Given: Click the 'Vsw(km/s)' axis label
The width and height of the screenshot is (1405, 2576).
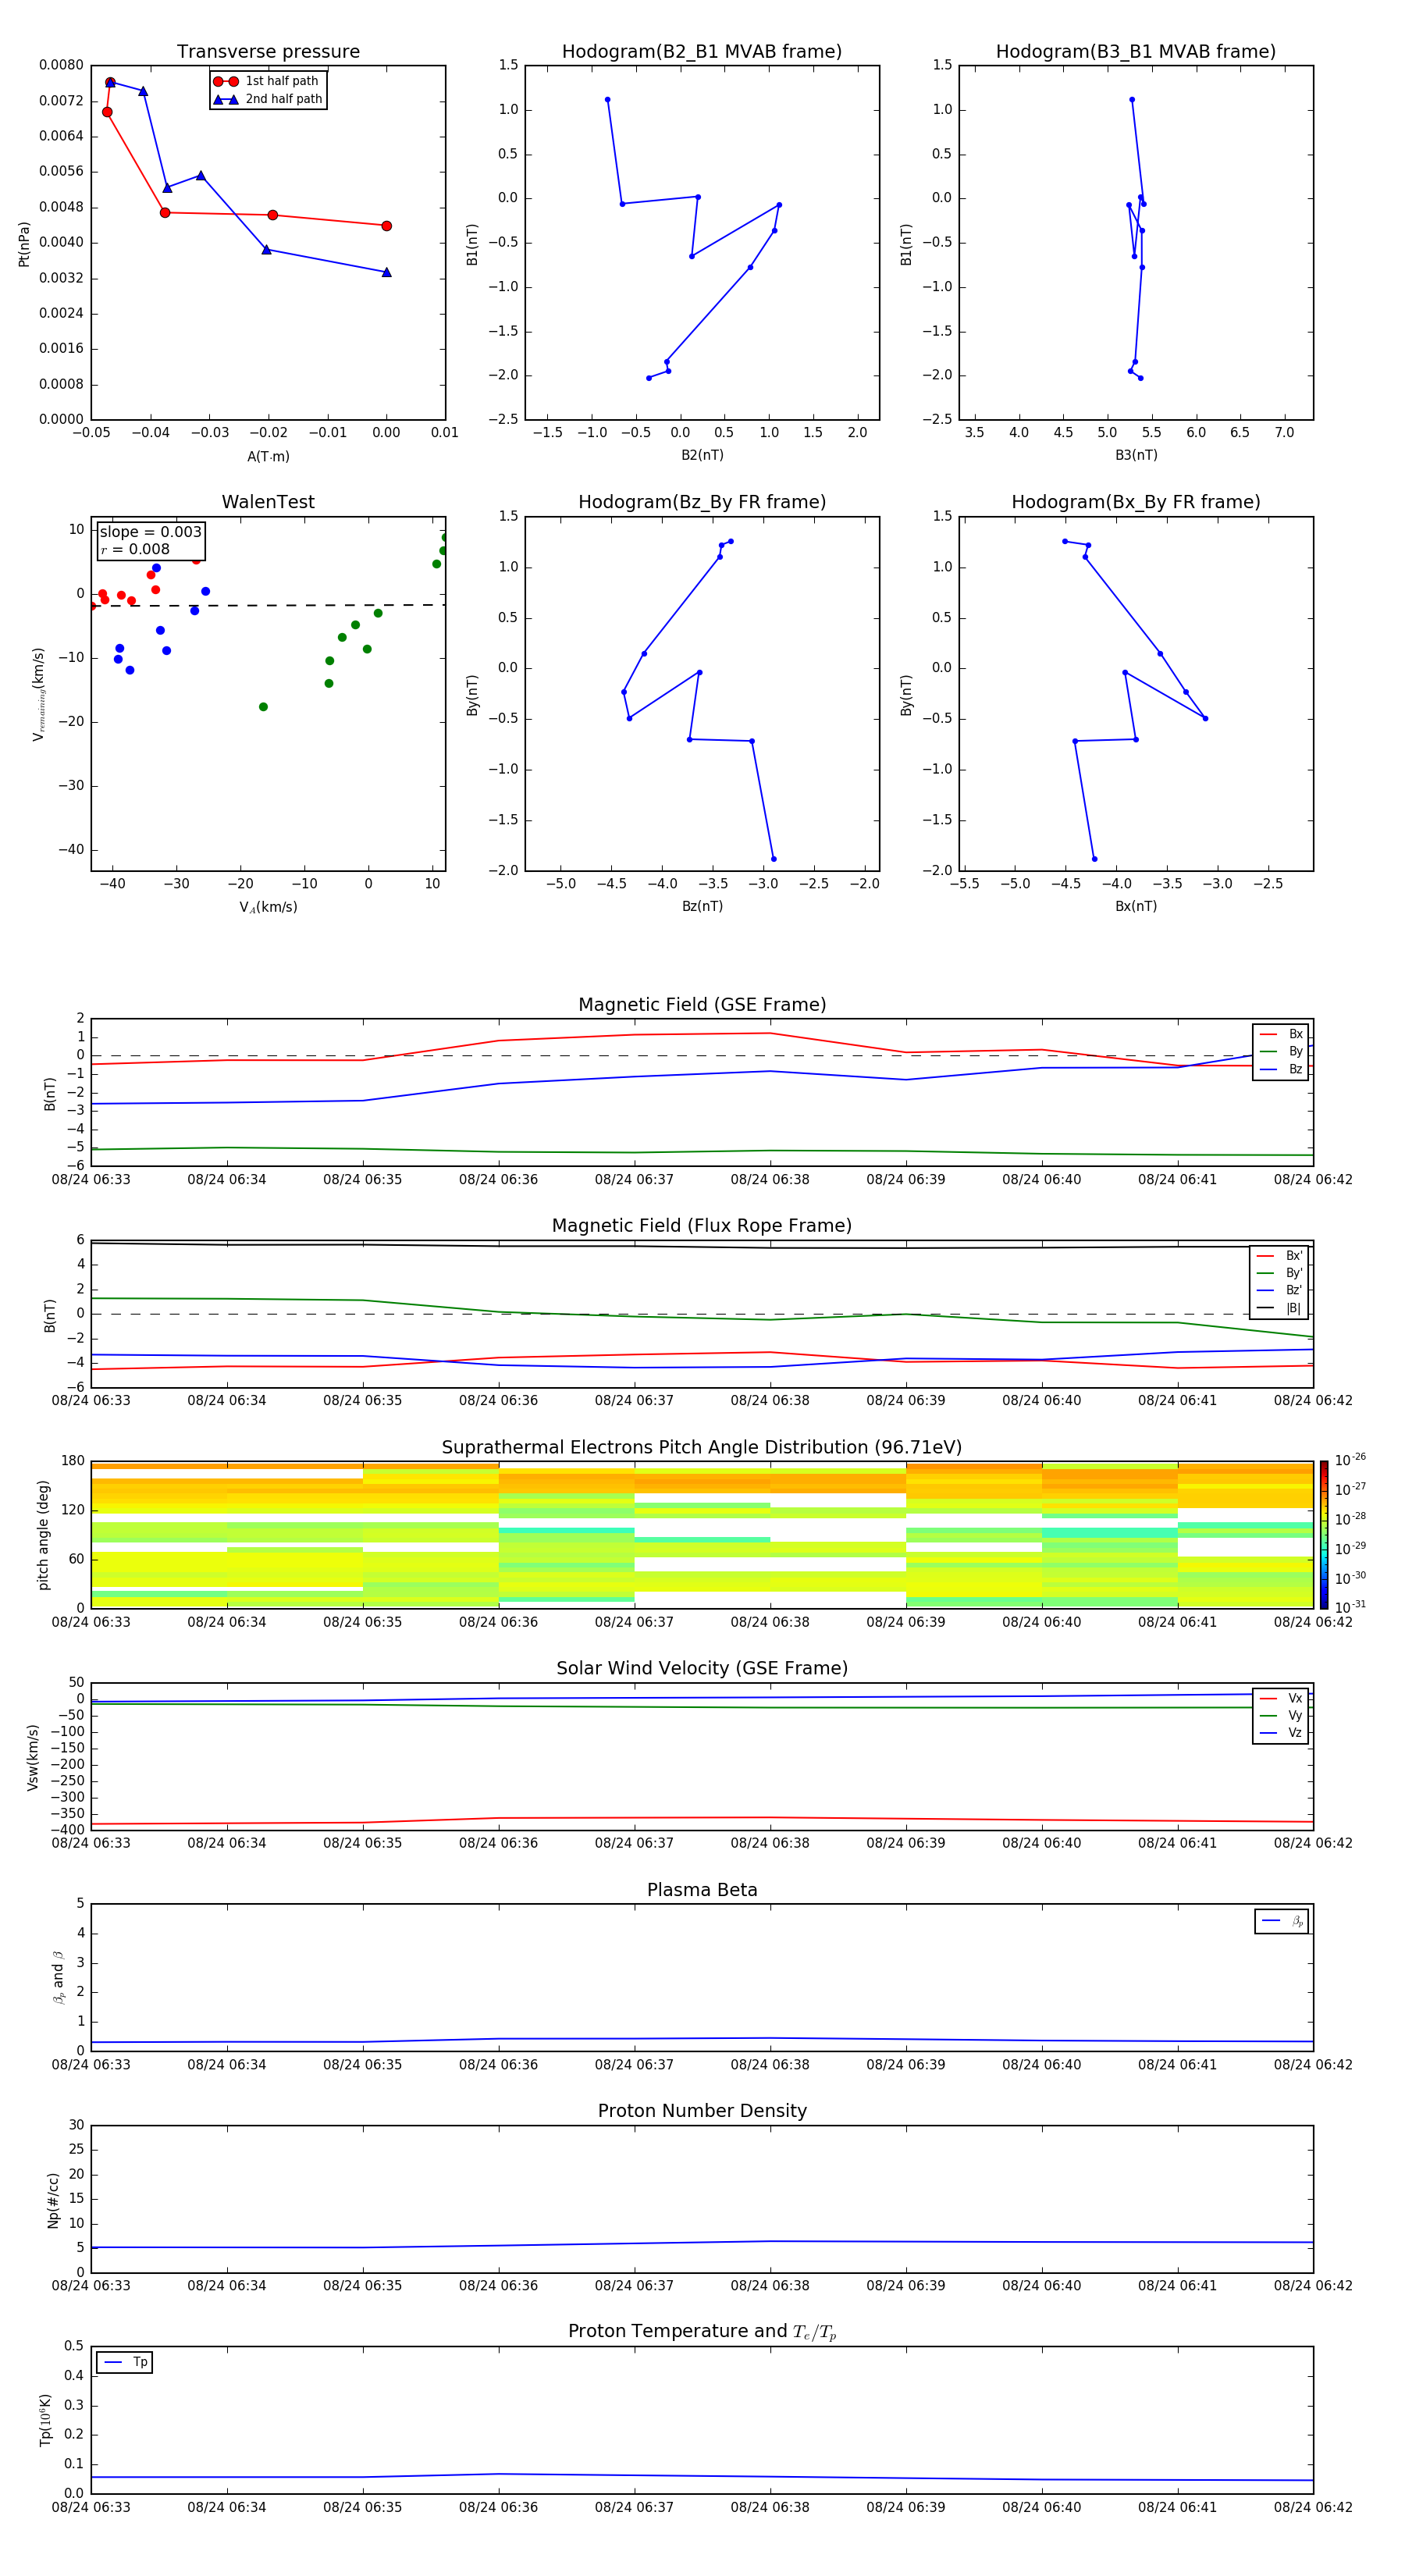Looking at the screenshot, I should point(33,1756).
